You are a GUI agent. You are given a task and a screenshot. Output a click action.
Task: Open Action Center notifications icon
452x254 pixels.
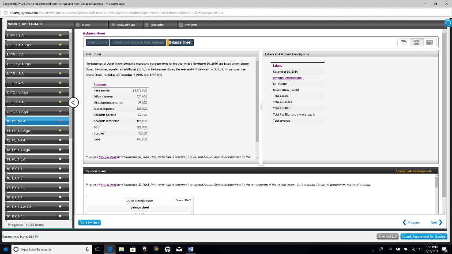[x=445, y=250]
